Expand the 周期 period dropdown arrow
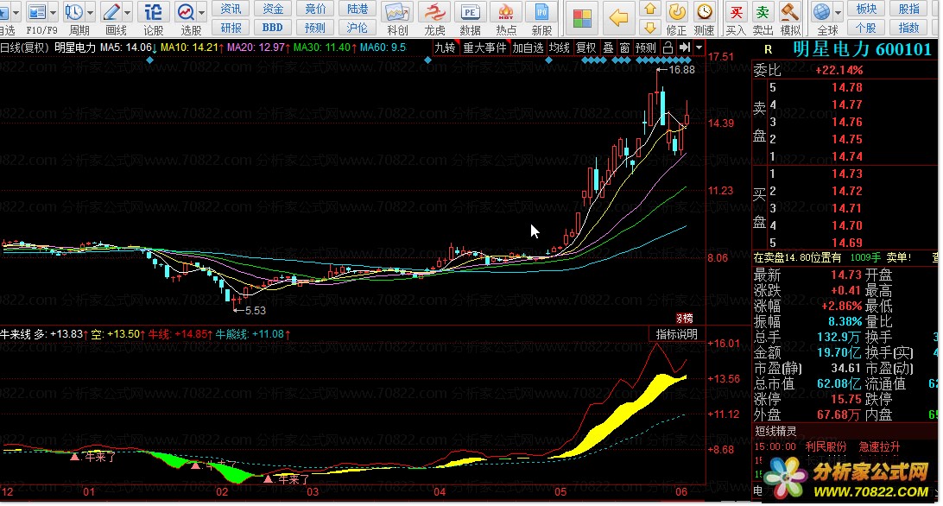 90,12
